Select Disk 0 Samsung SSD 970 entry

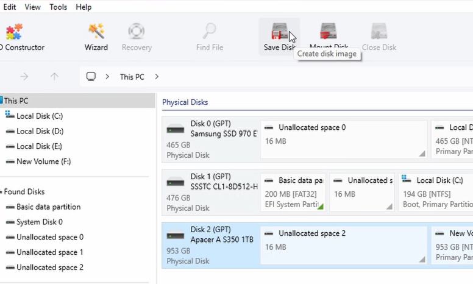click(211, 140)
